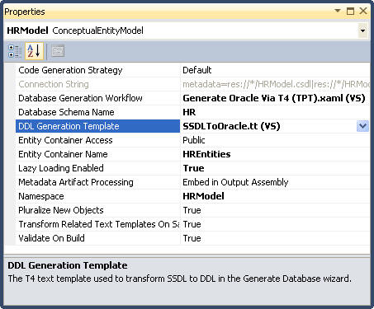This screenshot has width=374, height=309.
Task: Click the True value for Pluralize New Objects
Action: [192, 210]
